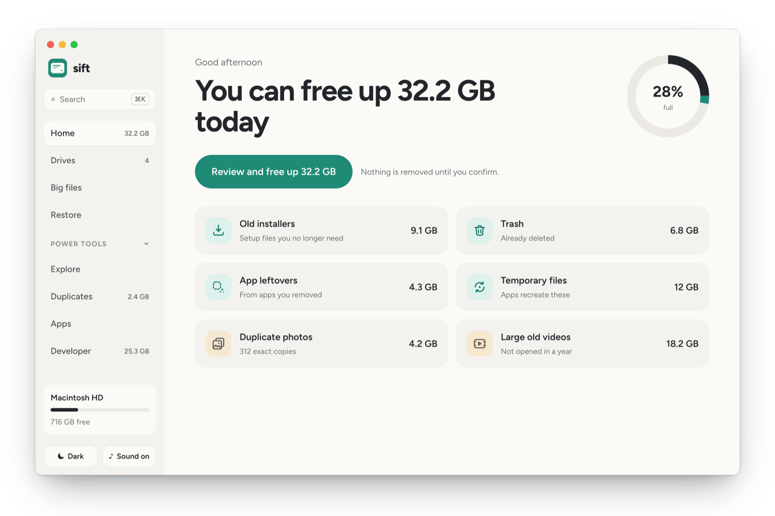Viewport: 775px width, 516px height.
Task: Click the Duplicate photos icon
Action: [x=218, y=344]
